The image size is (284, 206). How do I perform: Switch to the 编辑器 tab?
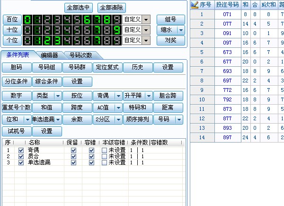(49, 55)
